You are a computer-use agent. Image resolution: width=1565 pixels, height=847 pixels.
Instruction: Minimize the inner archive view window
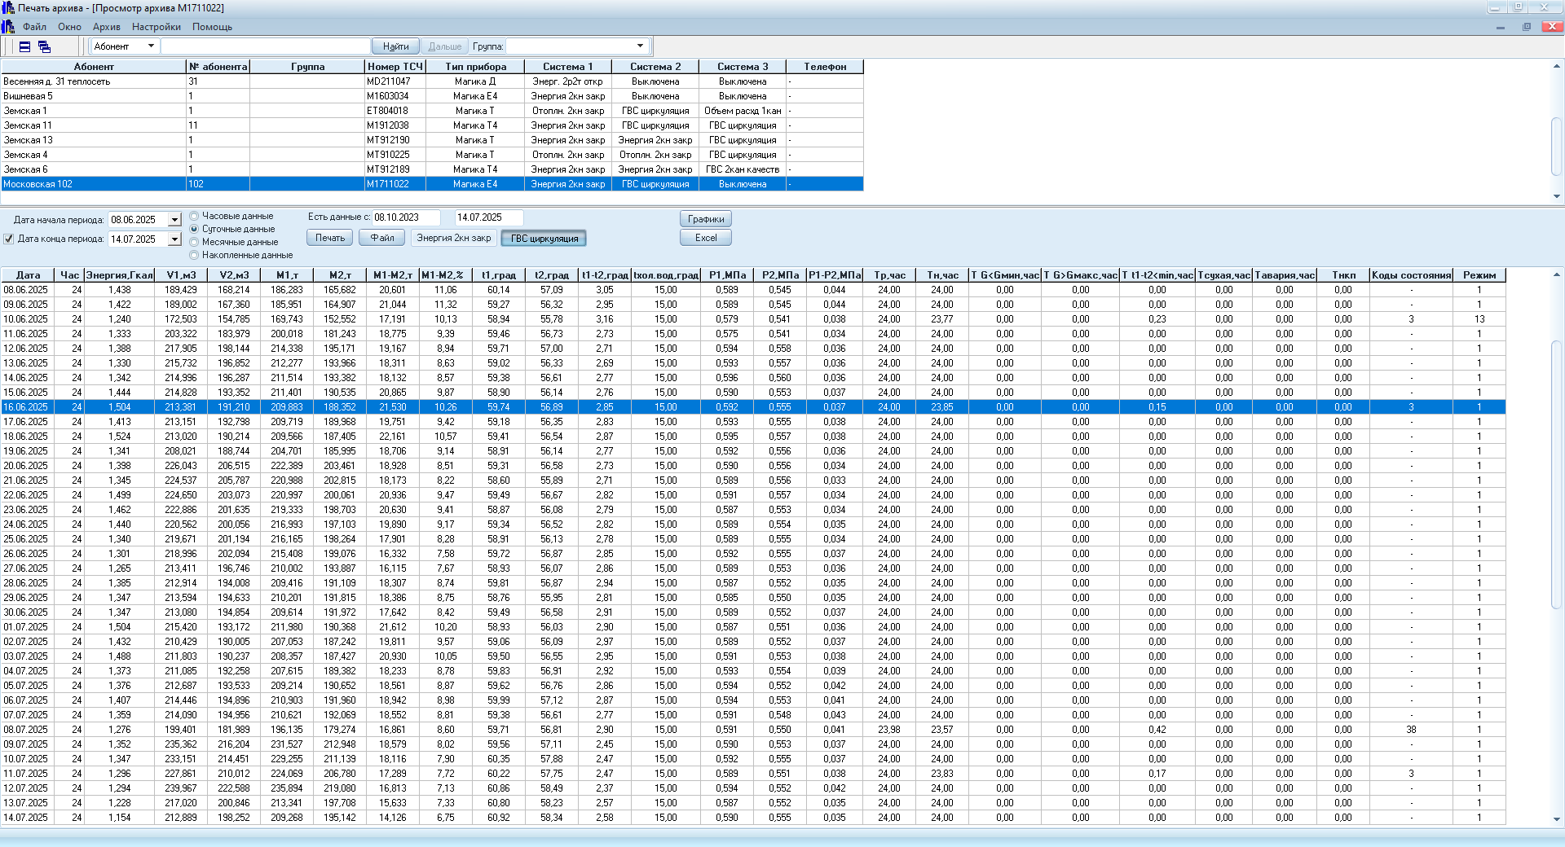[1500, 27]
